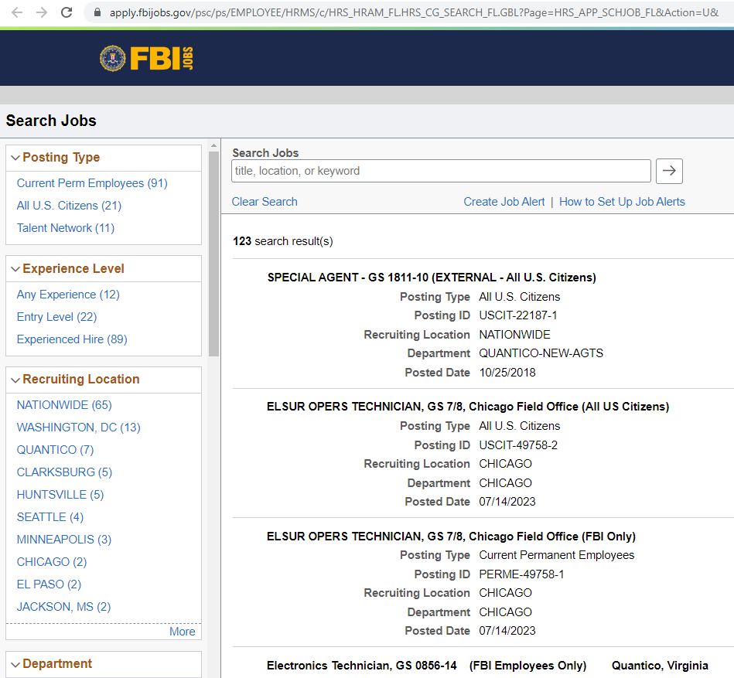Click Posting ID PERME-49758-1
Screen dimensions: 734x678
pyautogui.click(x=521, y=574)
